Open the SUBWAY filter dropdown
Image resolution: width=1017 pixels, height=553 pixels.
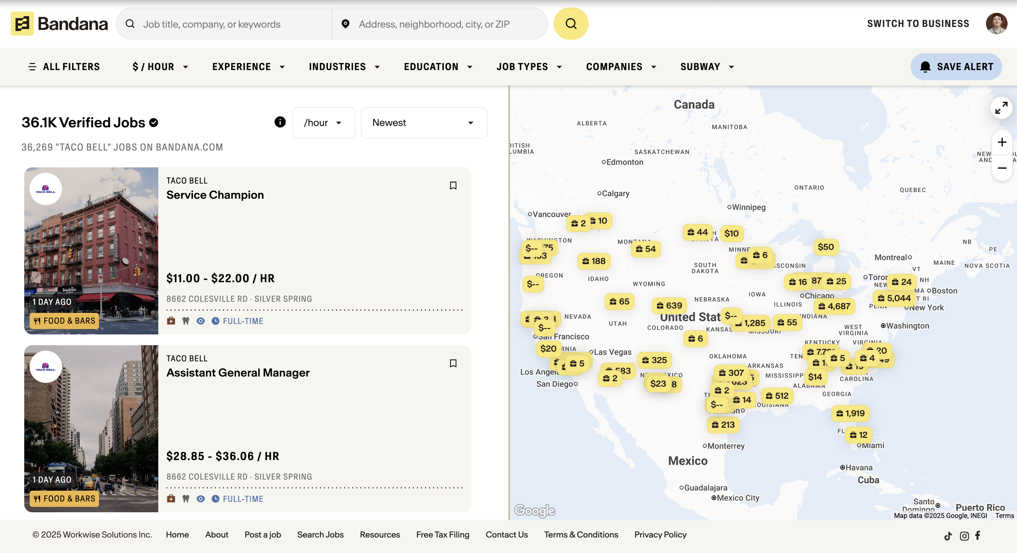coord(707,67)
